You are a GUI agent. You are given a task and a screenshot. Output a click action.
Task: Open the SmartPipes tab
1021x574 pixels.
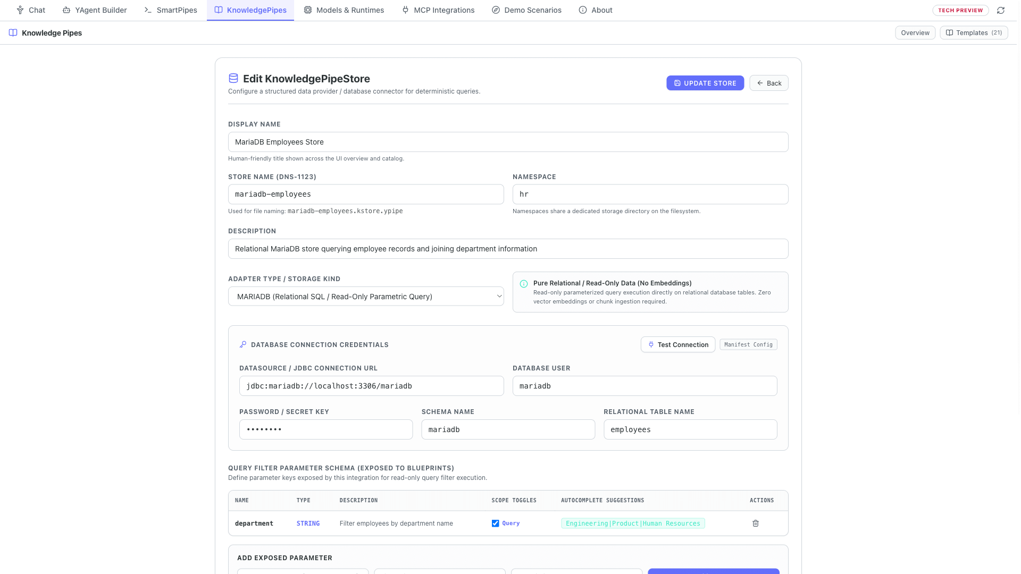pyautogui.click(x=171, y=10)
